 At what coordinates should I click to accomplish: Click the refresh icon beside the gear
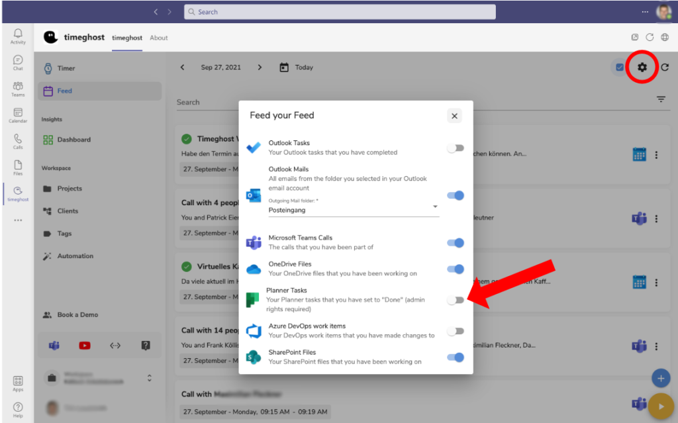(665, 67)
